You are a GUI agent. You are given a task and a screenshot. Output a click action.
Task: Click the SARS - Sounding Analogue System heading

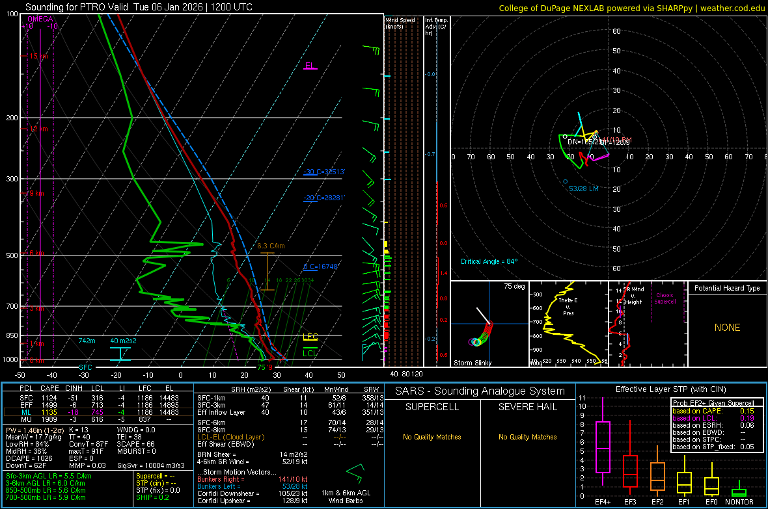(480, 391)
